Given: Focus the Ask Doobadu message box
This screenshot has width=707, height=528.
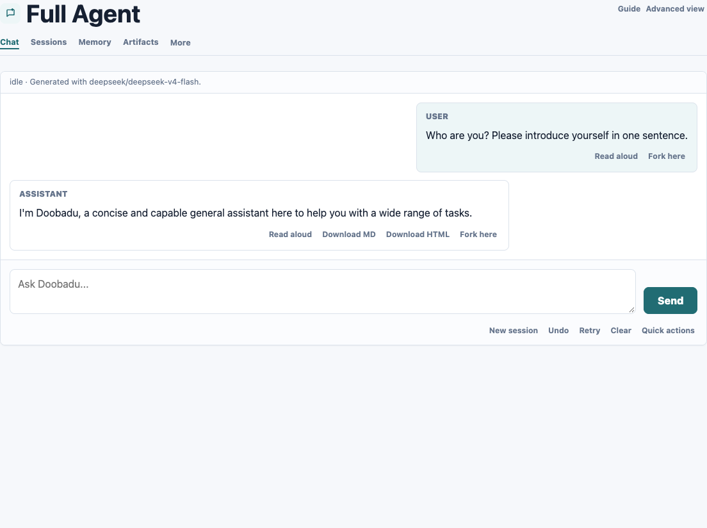Looking at the screenshot, I should (323, 292).
